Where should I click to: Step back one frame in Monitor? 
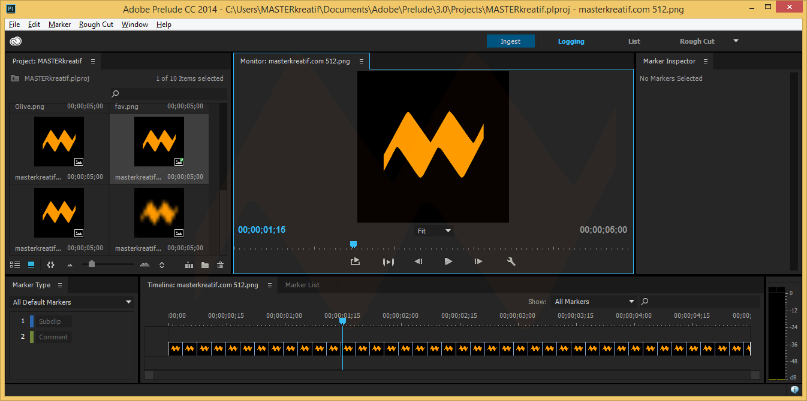[418, 262]
